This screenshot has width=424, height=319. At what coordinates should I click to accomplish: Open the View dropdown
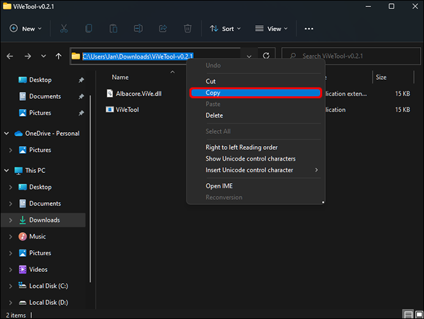(271, 29)
